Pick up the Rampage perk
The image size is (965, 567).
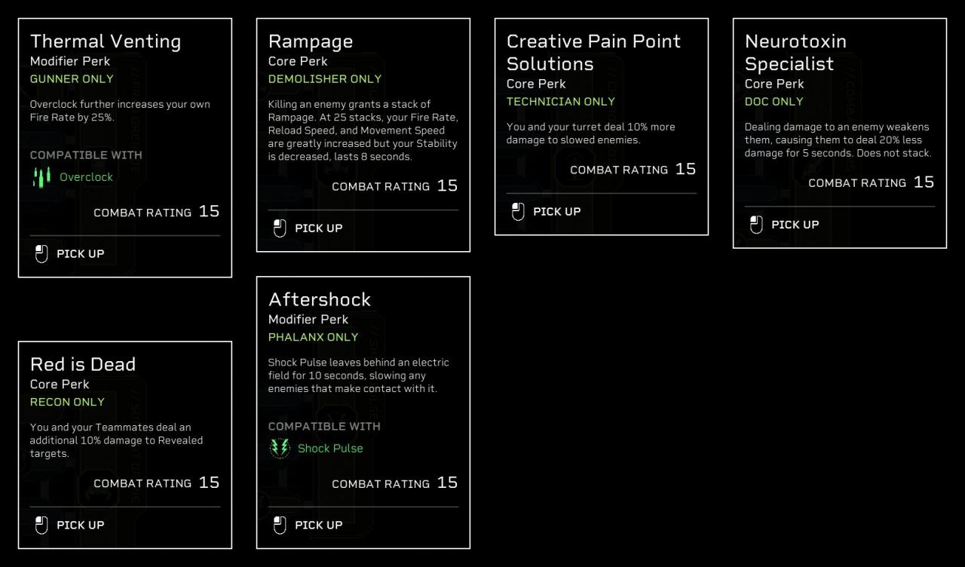tap(318, 228)
